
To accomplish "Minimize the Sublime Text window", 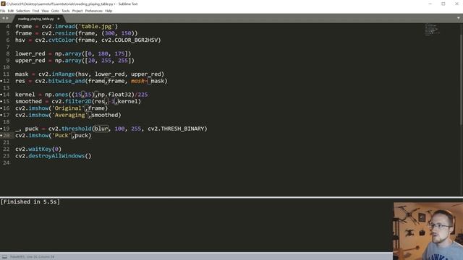I will click(x=430, y=4).
